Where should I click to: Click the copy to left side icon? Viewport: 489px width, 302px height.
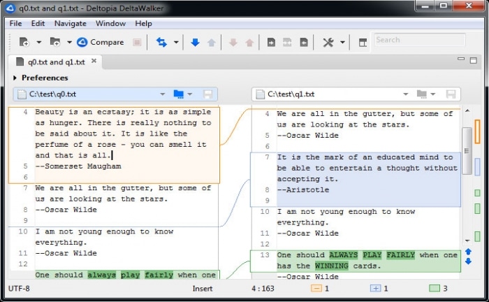304,42
